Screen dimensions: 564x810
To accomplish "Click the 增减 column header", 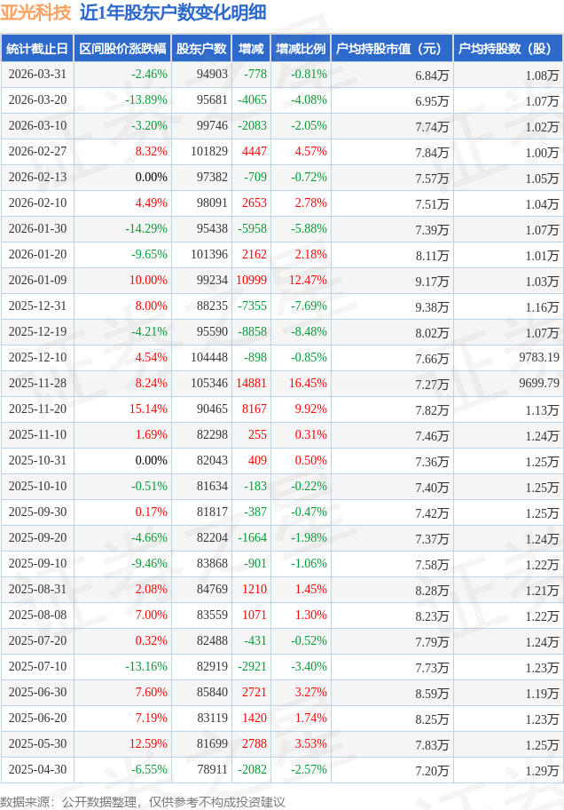I will [251, 49].
